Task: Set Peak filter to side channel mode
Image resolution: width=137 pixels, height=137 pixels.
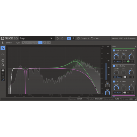Action: tap(132, 61)
